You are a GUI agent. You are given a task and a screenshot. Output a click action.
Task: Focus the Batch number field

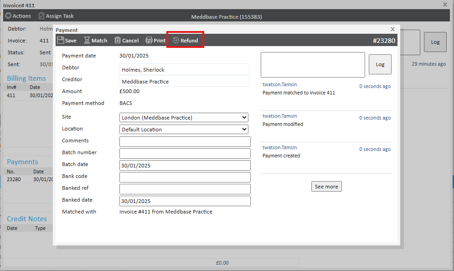coord(185,153)
